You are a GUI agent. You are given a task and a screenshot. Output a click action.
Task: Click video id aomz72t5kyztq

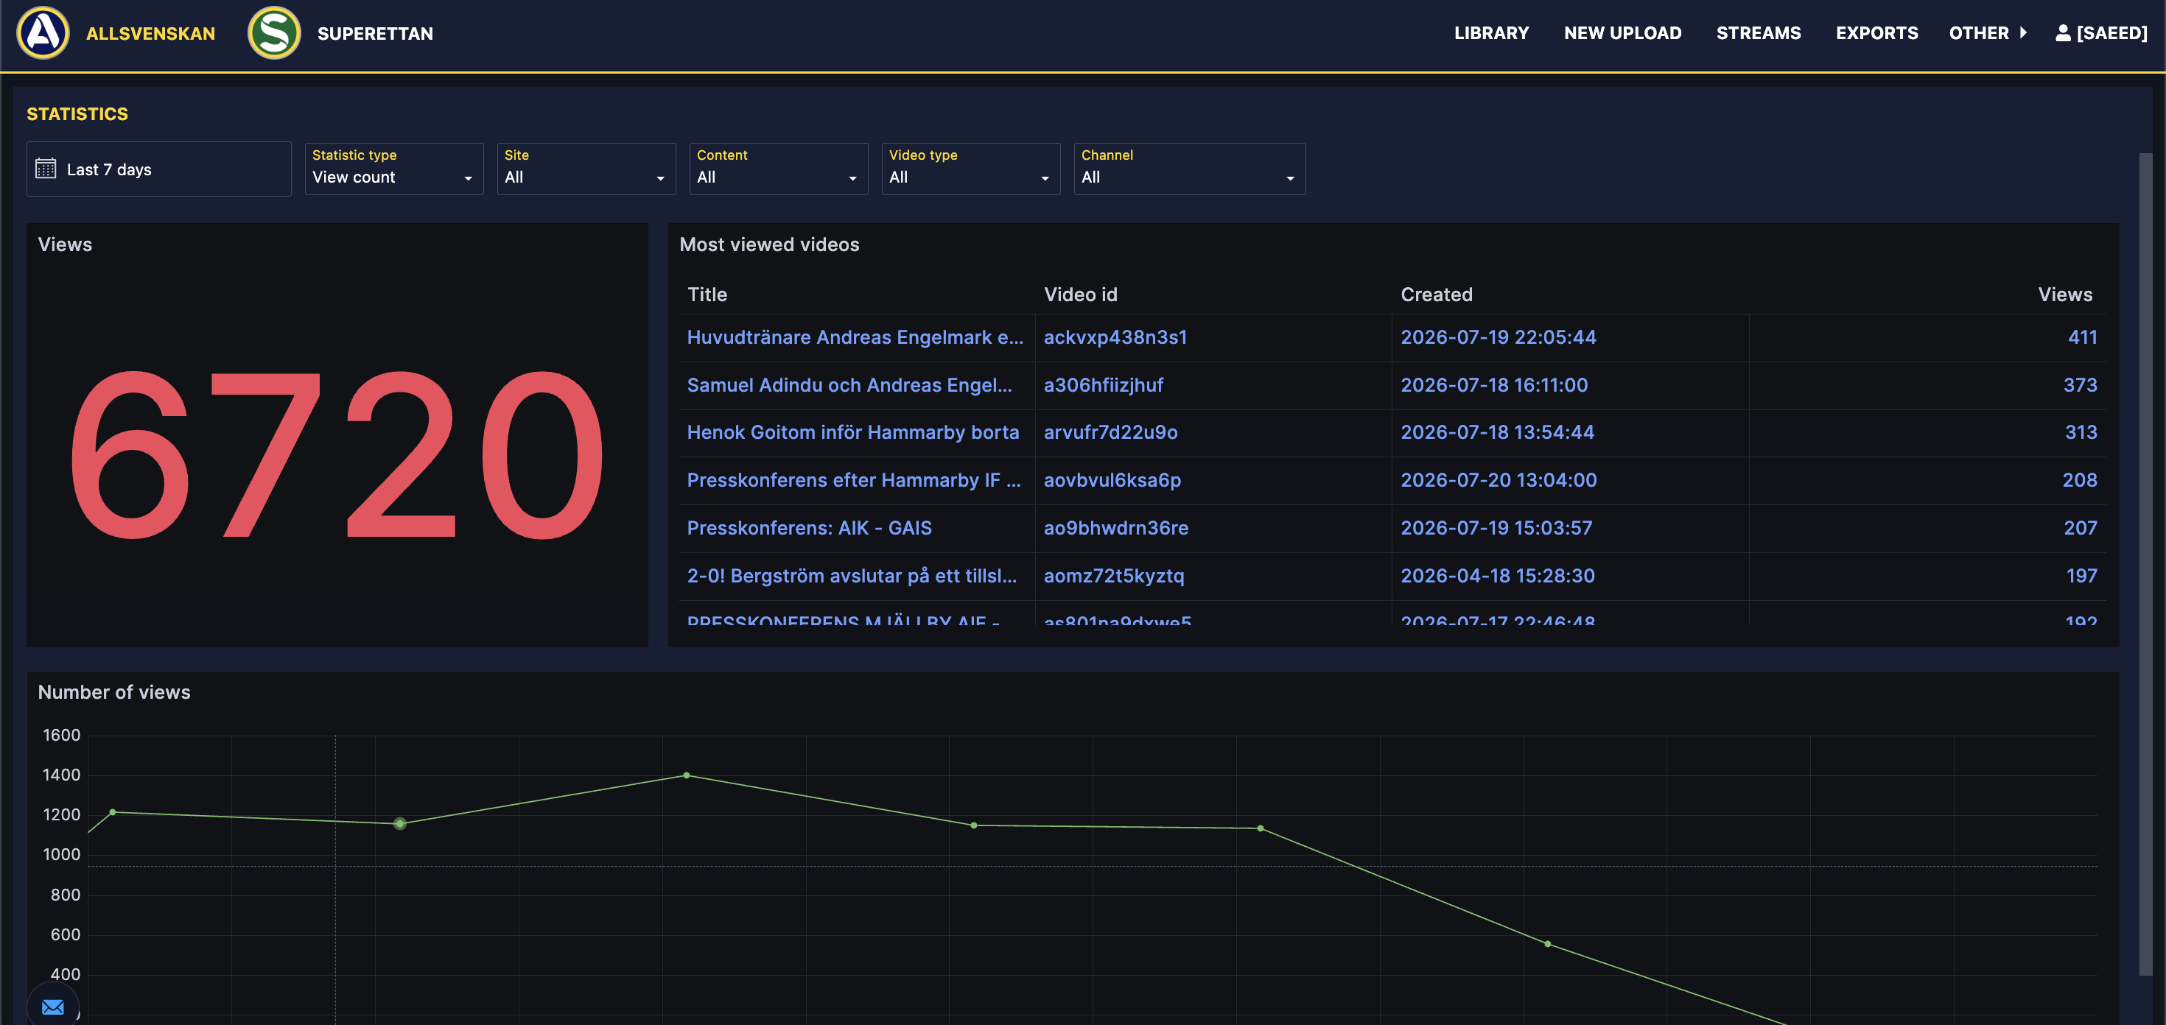(x=1113, y=576)
